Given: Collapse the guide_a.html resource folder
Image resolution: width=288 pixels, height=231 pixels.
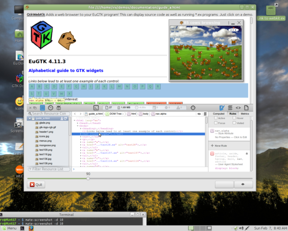Looking at the screenshot, I should coord(30,118).
